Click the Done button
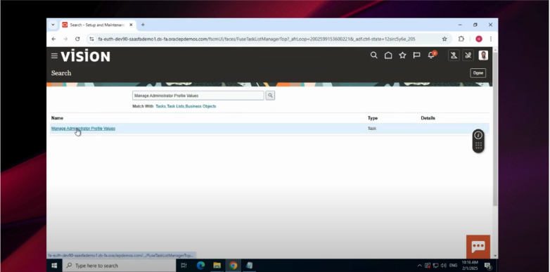 [478, 73]
